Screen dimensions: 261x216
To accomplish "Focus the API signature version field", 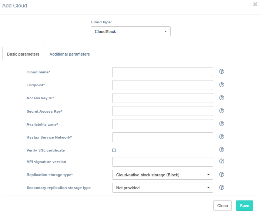I will (x=163, y=162).
